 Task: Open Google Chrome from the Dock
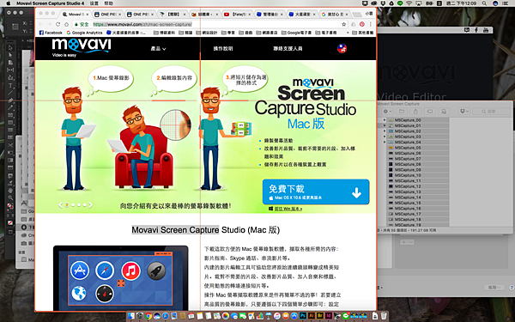[148, 316]
